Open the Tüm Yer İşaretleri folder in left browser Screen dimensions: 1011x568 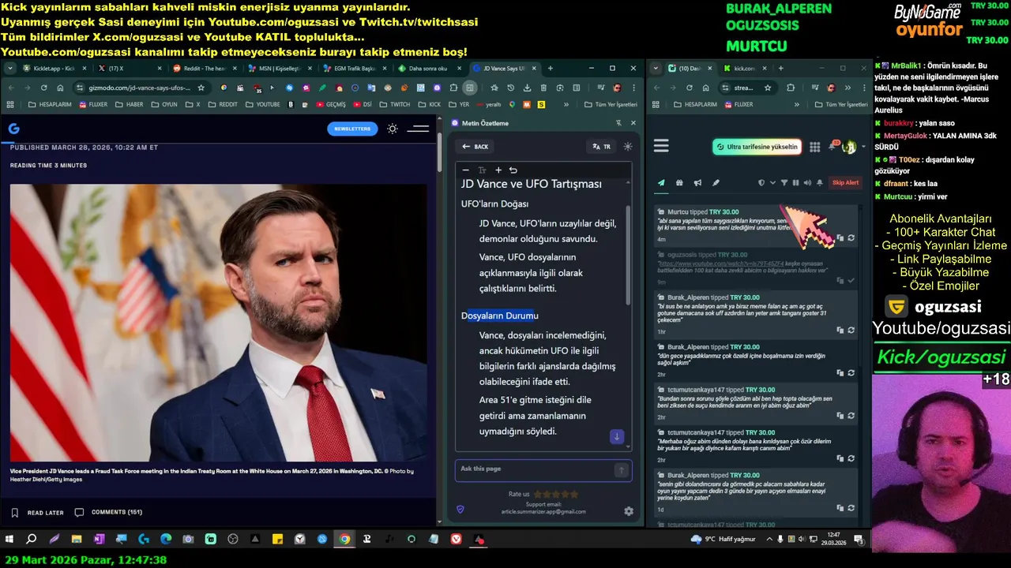click(610, 104)
